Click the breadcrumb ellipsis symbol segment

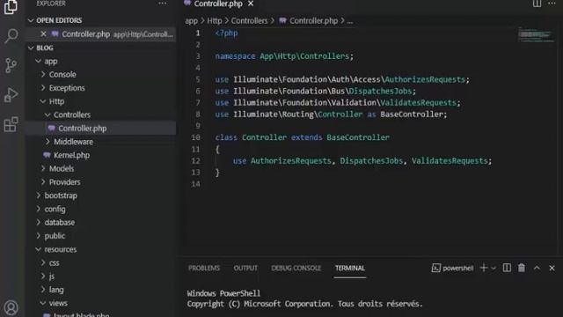pyautogui.click(x=350, y=21)
